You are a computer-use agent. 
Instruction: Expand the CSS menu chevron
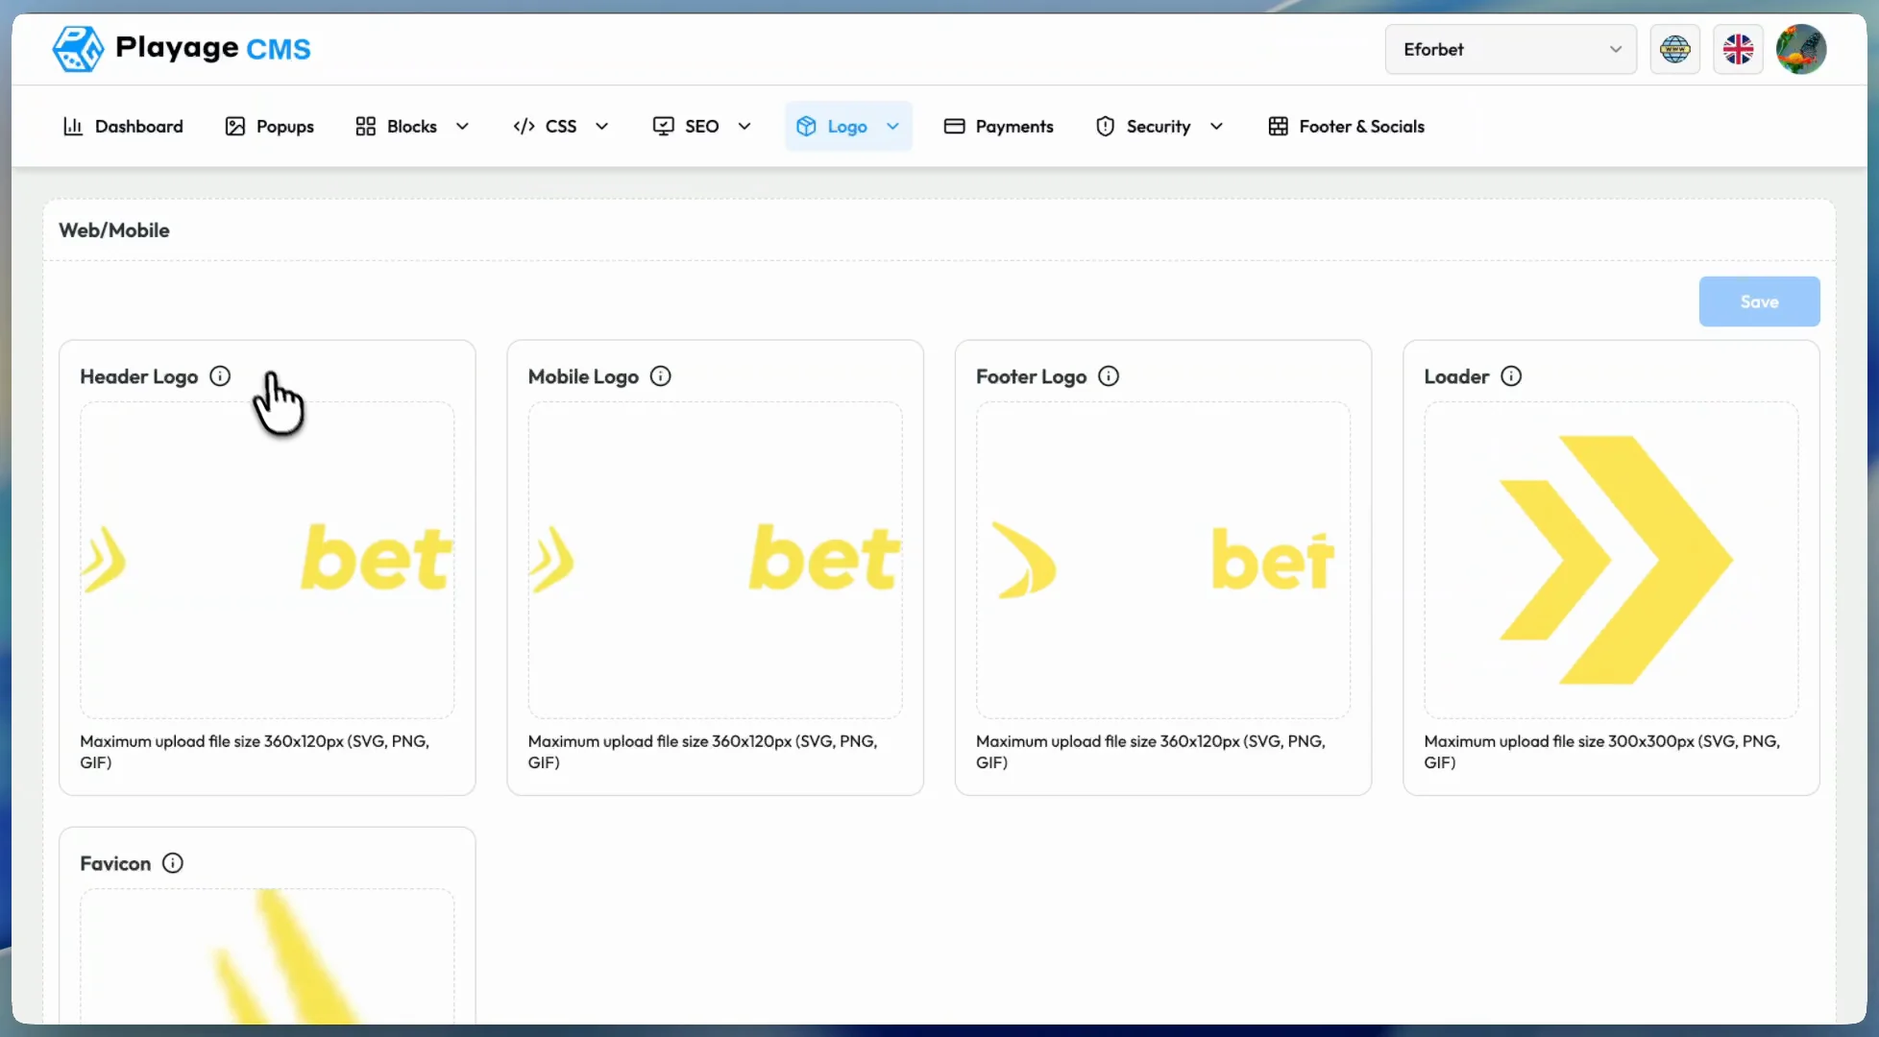pos(602,127)
